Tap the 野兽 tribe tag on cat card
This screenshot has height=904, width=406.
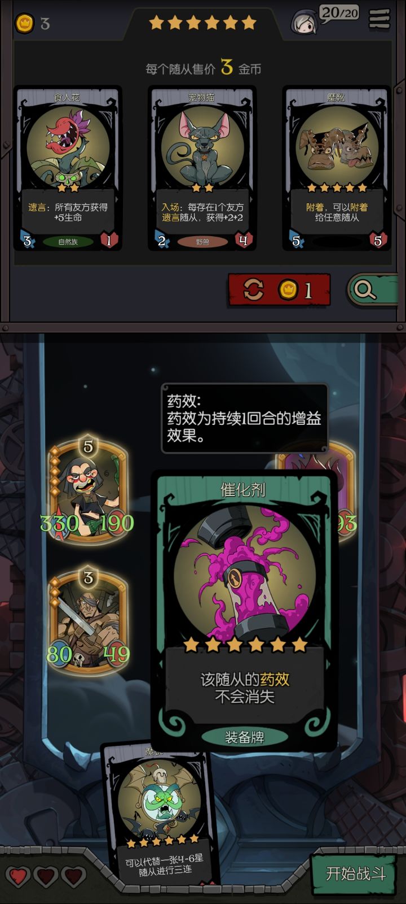click(x=202, y=241)
